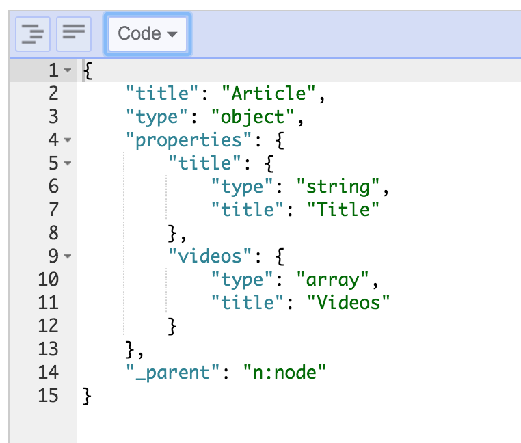This screenshot has width=521, height=443.
Task: Click the compact JSON icon
Action: [x=74, y=33]
